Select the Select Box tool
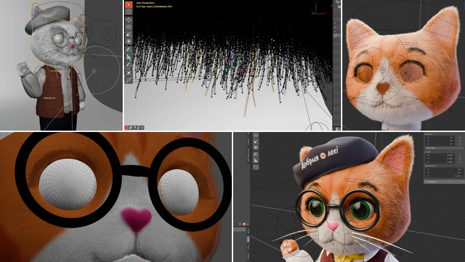Image resolution: width=465 pixels, height=262 pixels. click(129, 5)
